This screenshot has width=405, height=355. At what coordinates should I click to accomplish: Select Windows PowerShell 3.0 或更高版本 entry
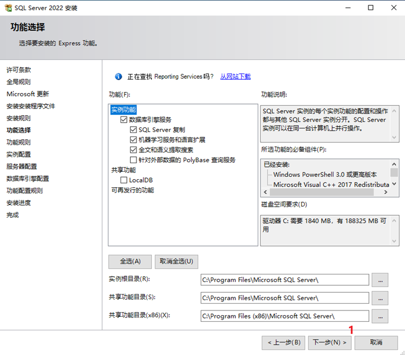pos(325,175)
